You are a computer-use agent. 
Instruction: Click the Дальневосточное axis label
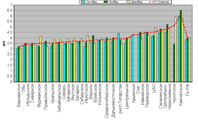point(113,101)
